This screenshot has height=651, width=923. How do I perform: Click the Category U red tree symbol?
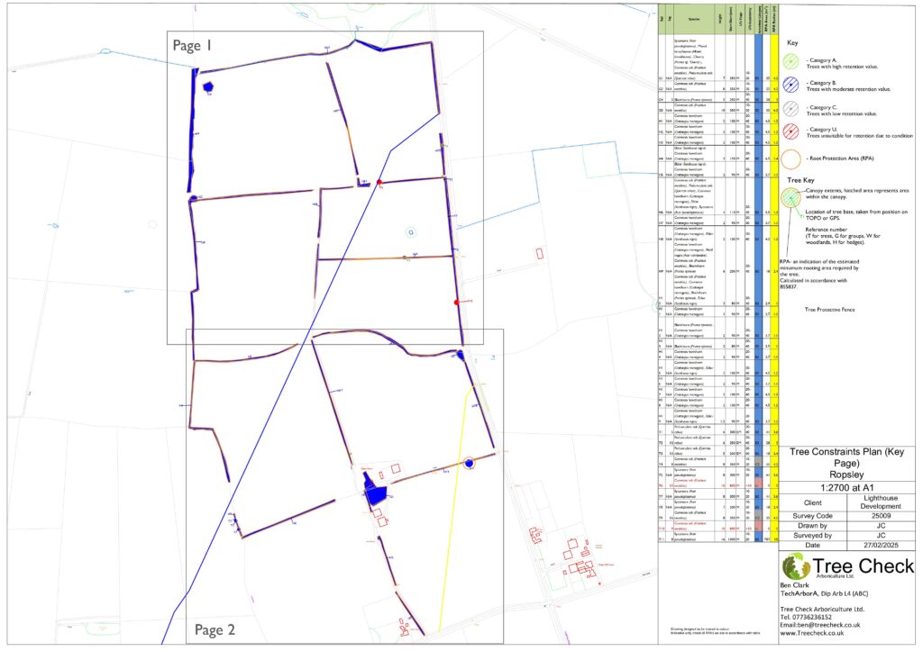[790, 133]
